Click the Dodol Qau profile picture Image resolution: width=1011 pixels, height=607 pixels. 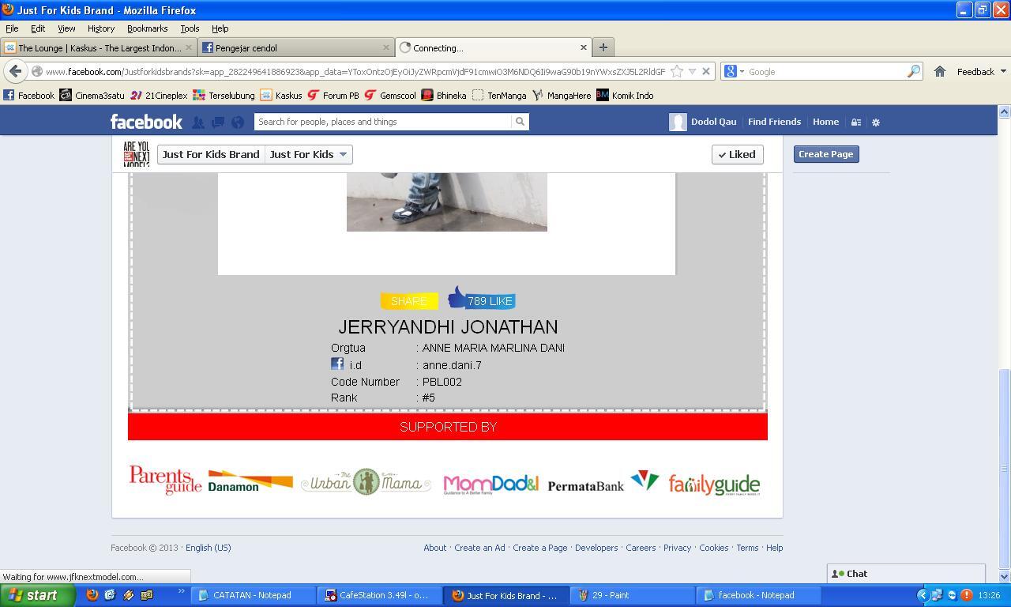[678, 122]
